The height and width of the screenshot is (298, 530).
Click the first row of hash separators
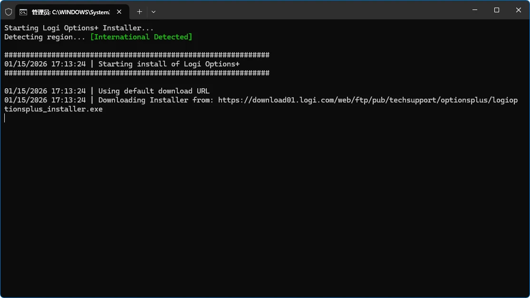137,55
